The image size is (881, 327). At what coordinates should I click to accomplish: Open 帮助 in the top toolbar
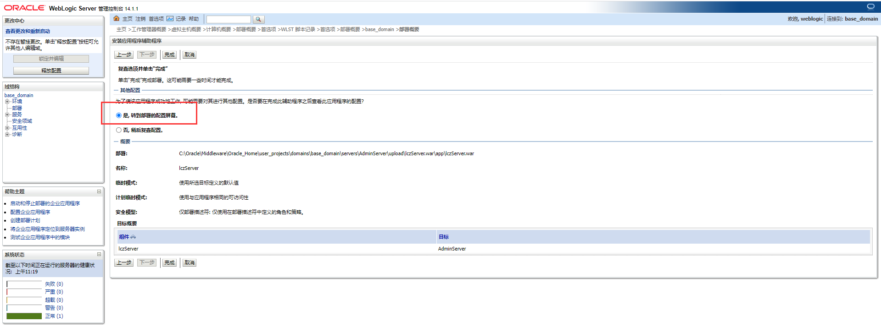(194, 19)
